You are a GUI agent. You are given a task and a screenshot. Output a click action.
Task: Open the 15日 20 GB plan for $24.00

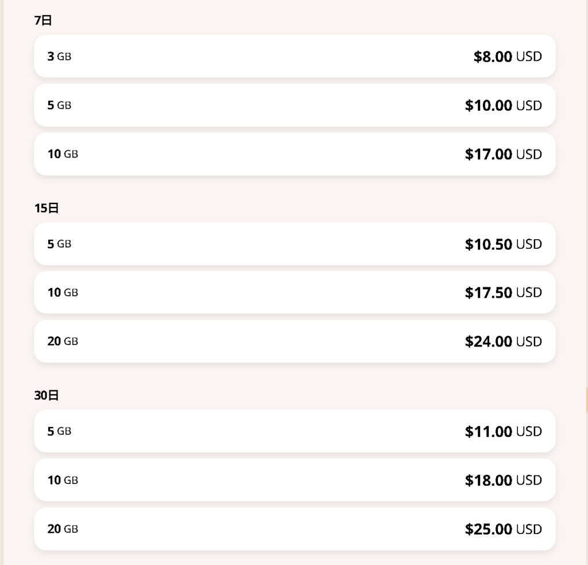click(295, 341)
